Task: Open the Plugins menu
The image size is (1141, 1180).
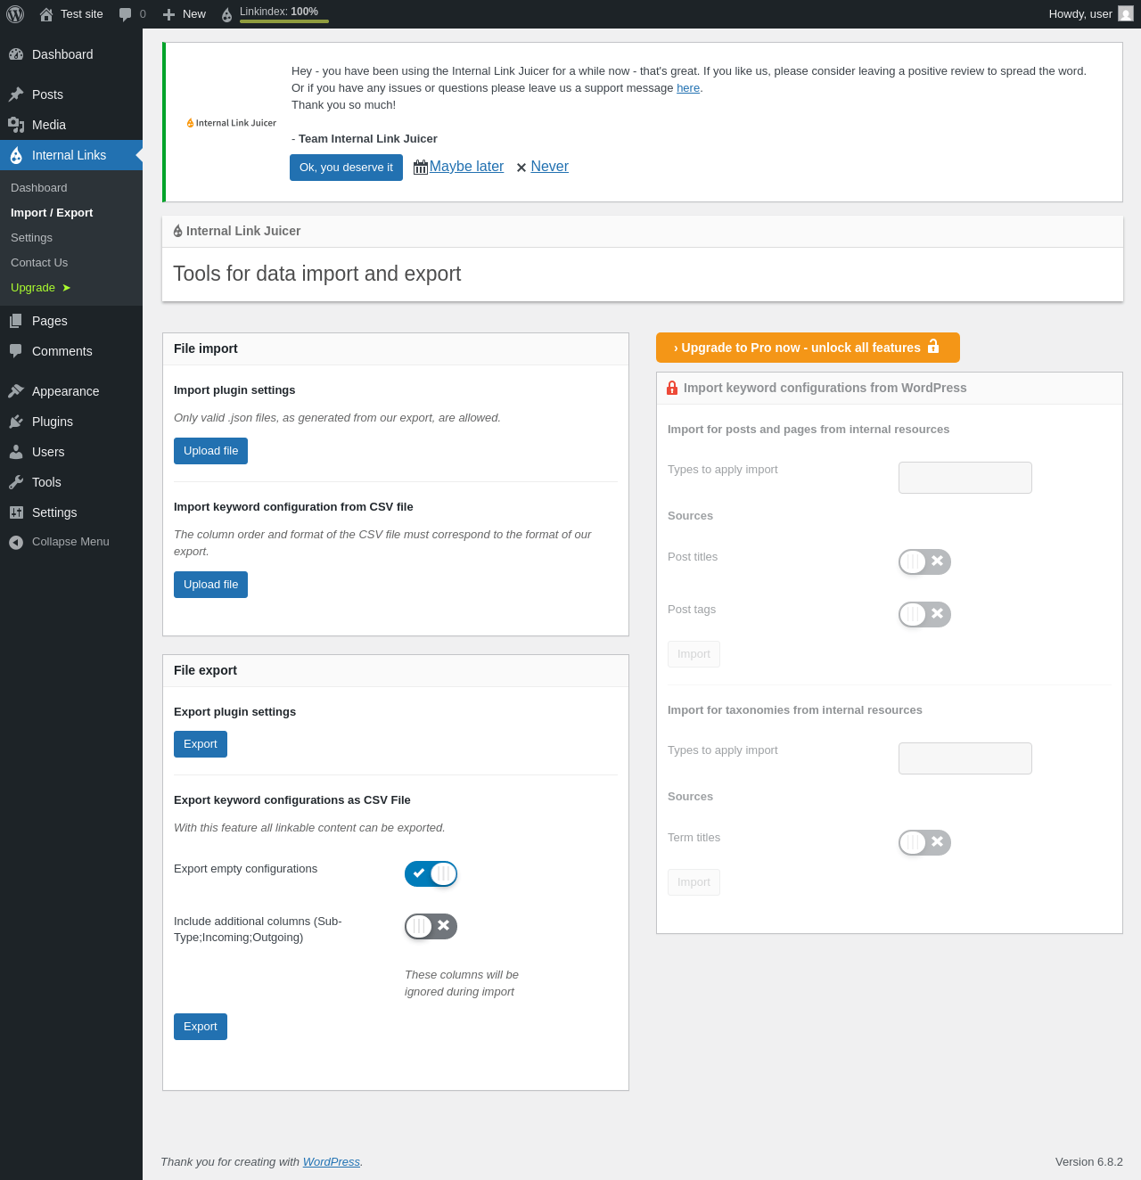Action: [x=71, y=422]
